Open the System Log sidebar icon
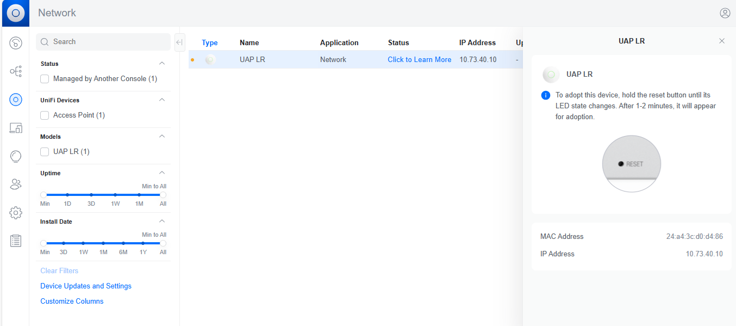Image resolution: width=736 pixels, height=326 pixels. 16,241
